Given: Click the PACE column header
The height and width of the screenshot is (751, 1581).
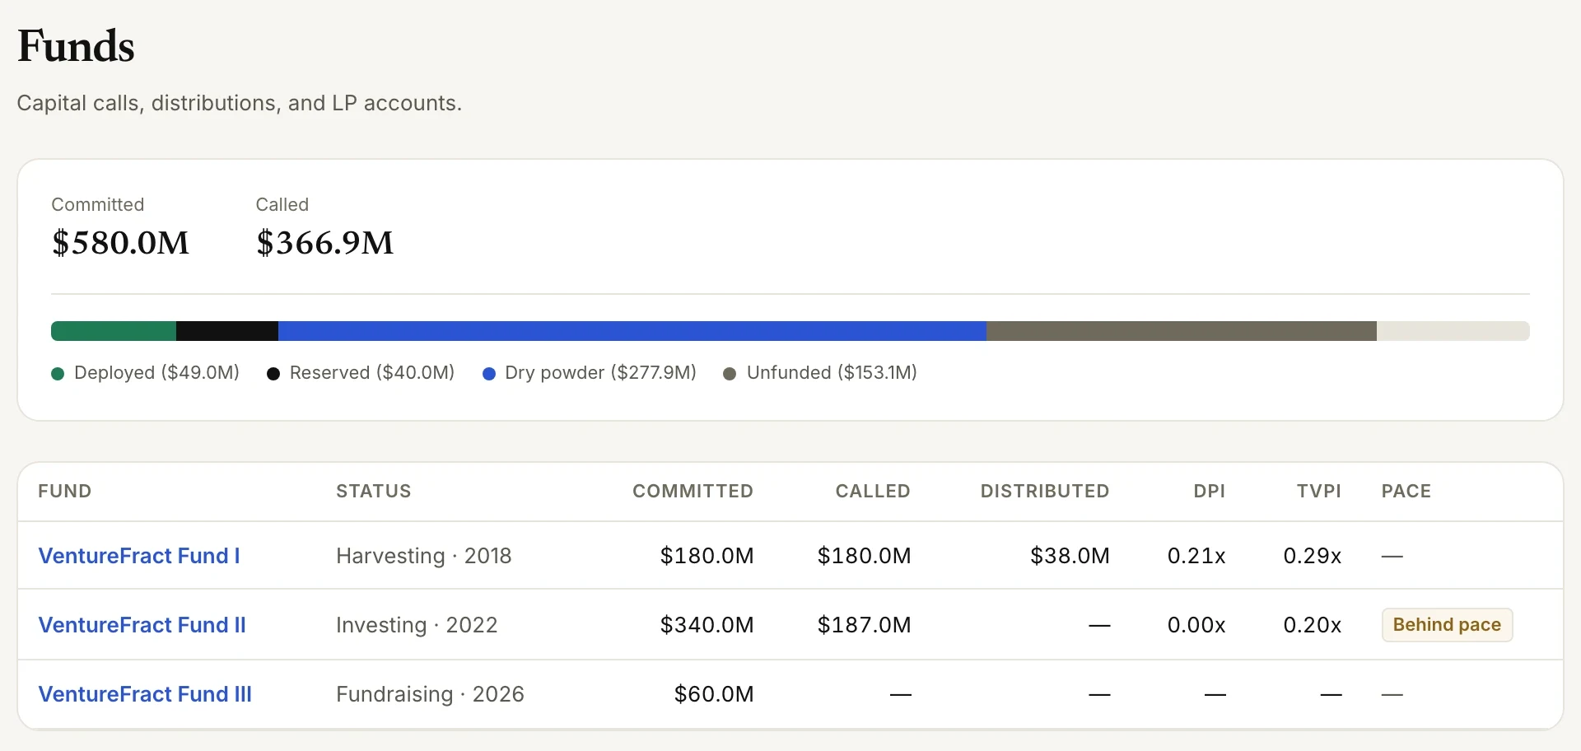Looking at the screenshot, I should tap(1406, 492).
